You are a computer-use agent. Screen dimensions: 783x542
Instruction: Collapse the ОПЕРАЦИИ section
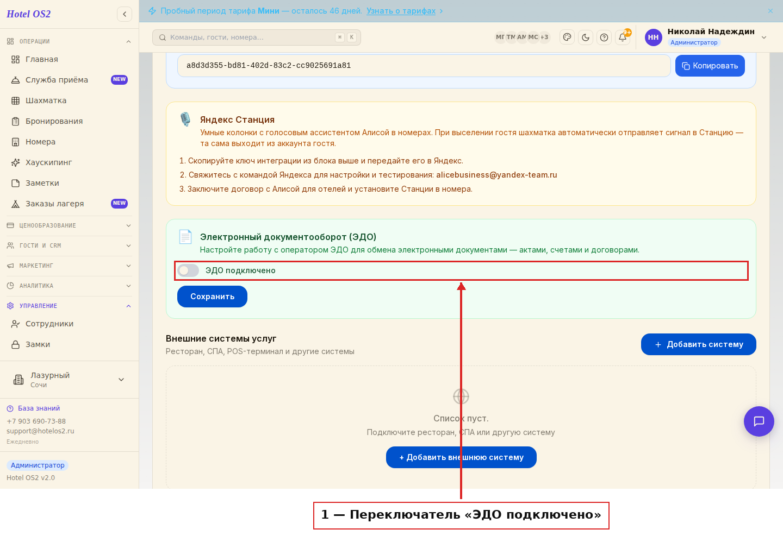tap(69, 41)
